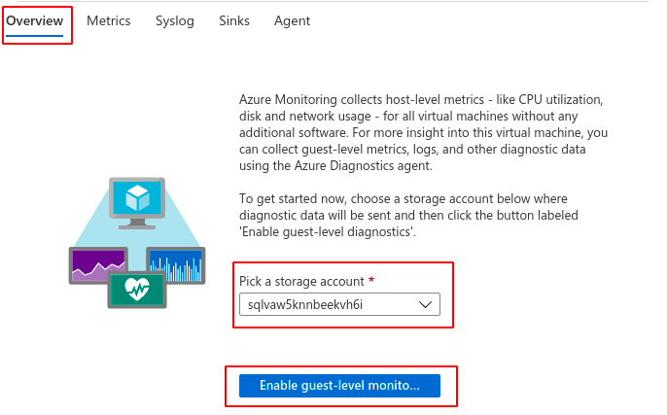Viewport: 667px width, 415px height.
Task: Go to the Sinks tab
Action: [x=234, y=20]
